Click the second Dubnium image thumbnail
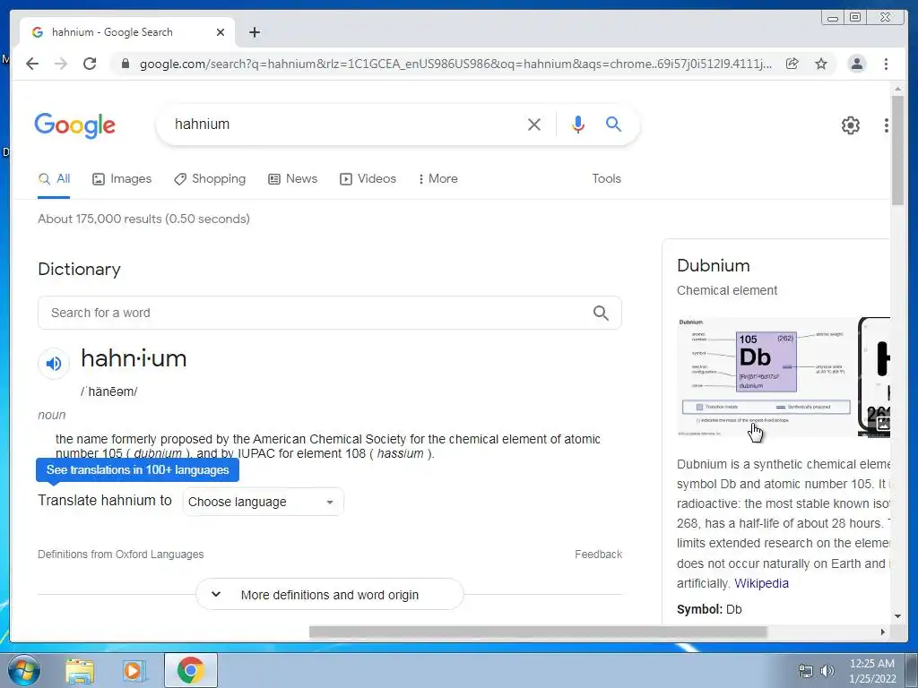The height and width of the screenshot is (688, 918). tap(874, 377)
